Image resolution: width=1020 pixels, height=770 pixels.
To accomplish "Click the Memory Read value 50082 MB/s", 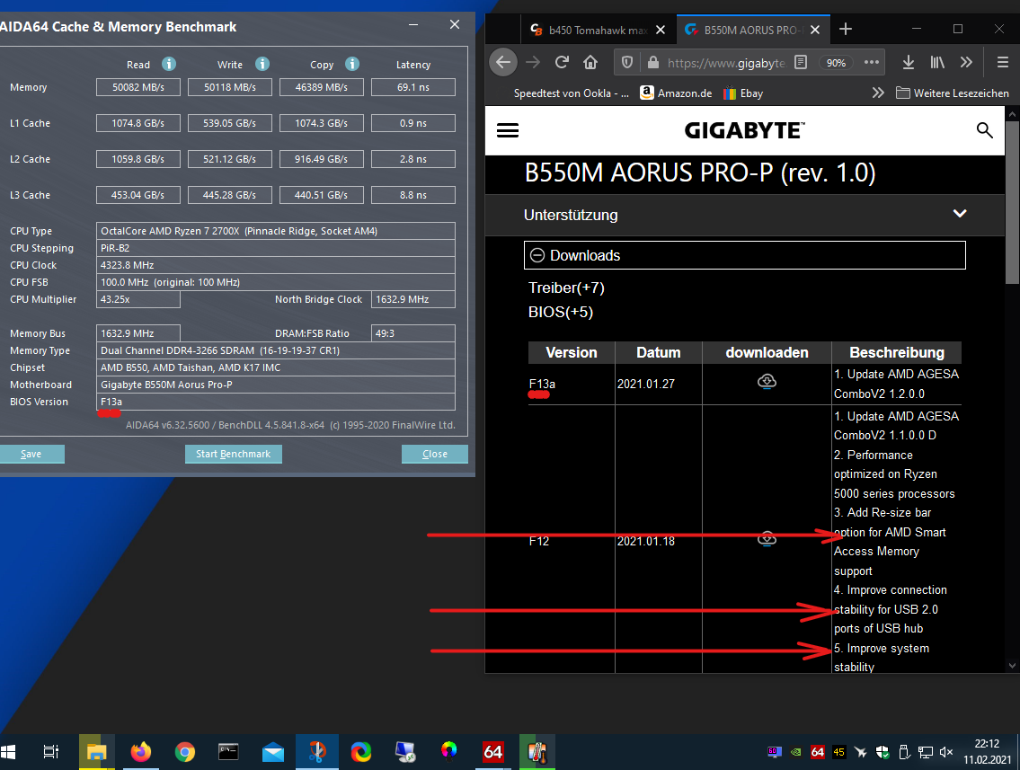I will pyautogui.click(x=137, y=87).
